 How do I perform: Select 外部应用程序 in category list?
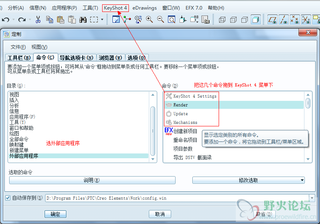[x=79, y=156]
